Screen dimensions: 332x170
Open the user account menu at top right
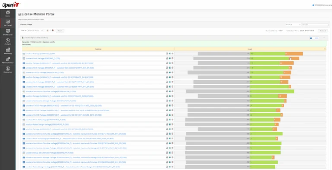322,5
